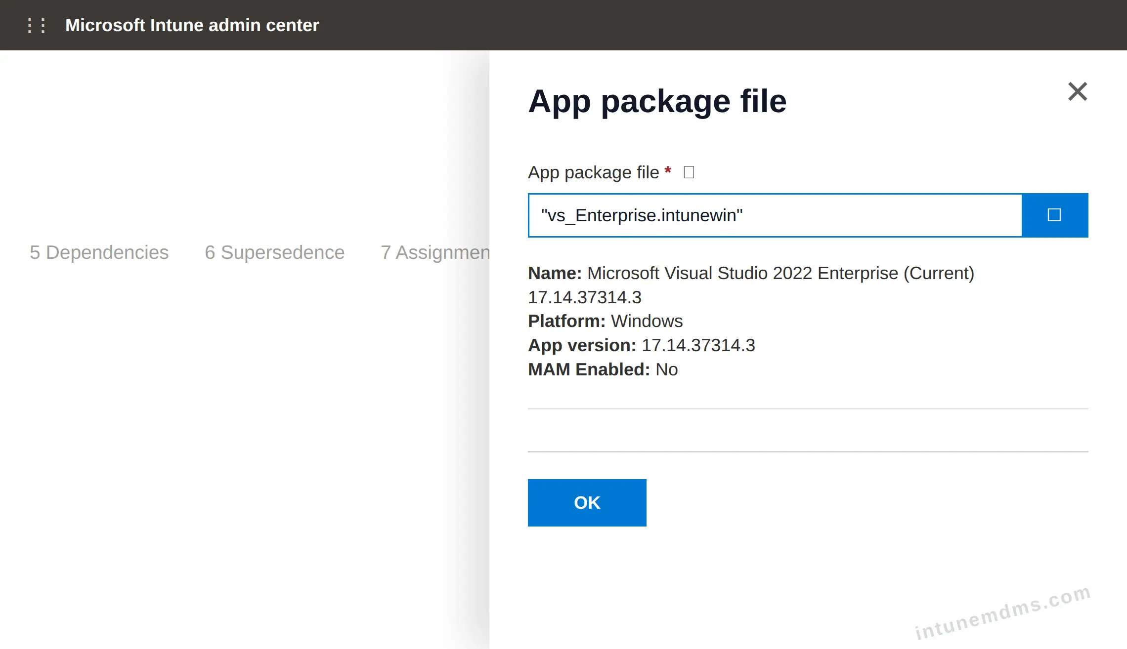This screenshot has width=1127, height=649.
Task: Click the Microsoft Intune admin center title
Action: 192,25
